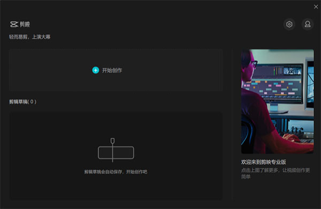Click the 剪映 wordmark text beside the logo
This screenshot has width=321, height=209.
click(25, 25)
